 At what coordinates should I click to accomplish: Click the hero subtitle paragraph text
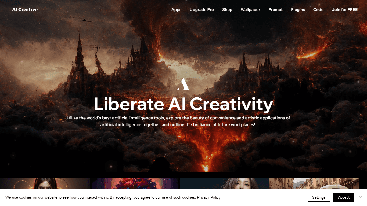pyautogui.click(x=178, y=121)
